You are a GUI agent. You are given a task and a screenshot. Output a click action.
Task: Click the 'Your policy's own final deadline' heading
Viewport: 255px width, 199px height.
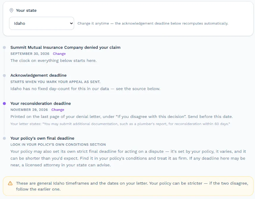pos(42,138)
